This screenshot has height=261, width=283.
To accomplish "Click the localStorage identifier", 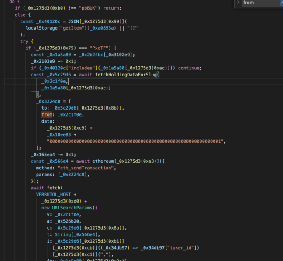I will pyautogui.click(x=41, y=28).
